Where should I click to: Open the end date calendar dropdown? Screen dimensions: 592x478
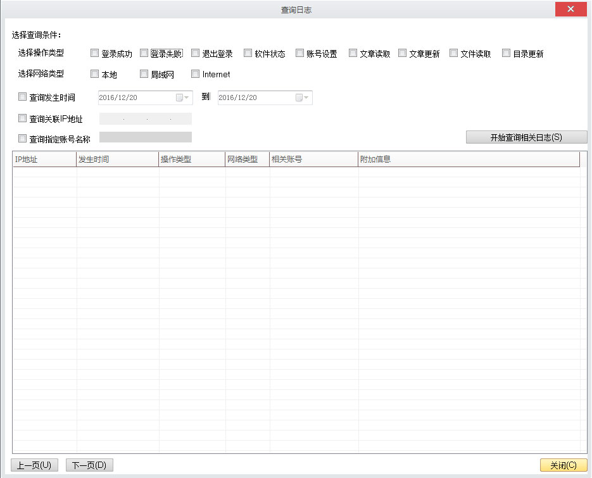coord(301,97)
